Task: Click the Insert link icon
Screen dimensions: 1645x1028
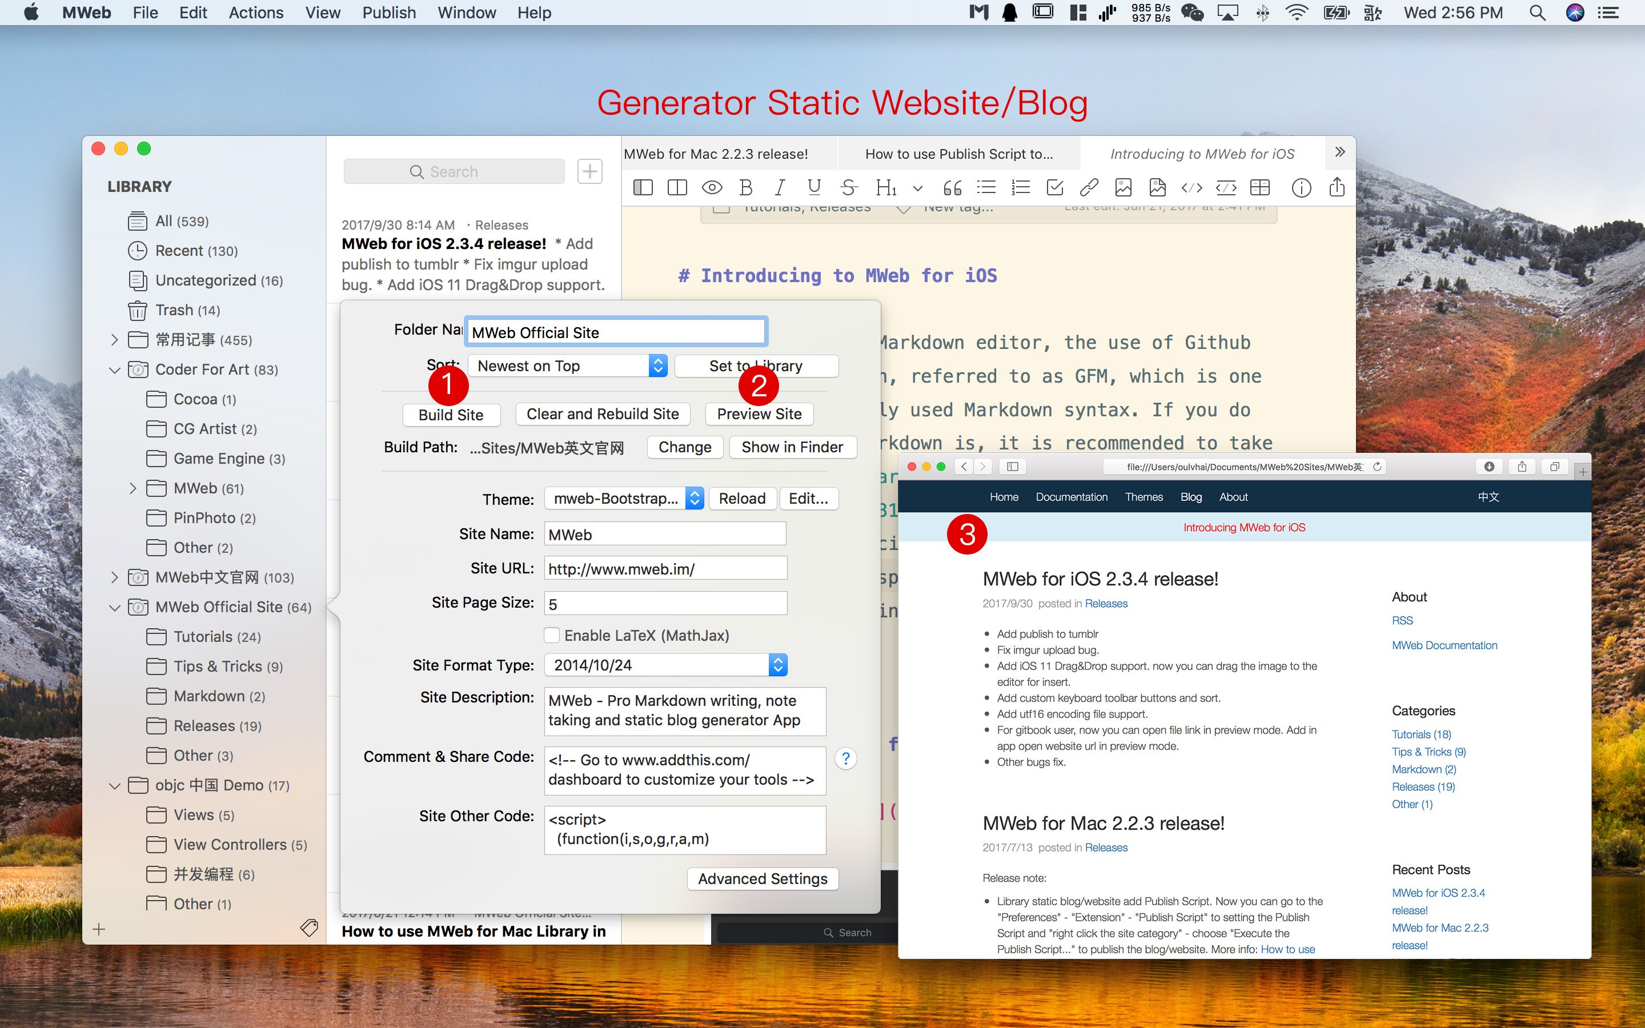Action: click(1091, 190)
